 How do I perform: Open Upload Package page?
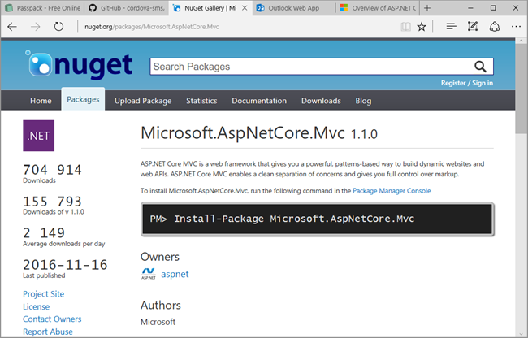(143, 101)
